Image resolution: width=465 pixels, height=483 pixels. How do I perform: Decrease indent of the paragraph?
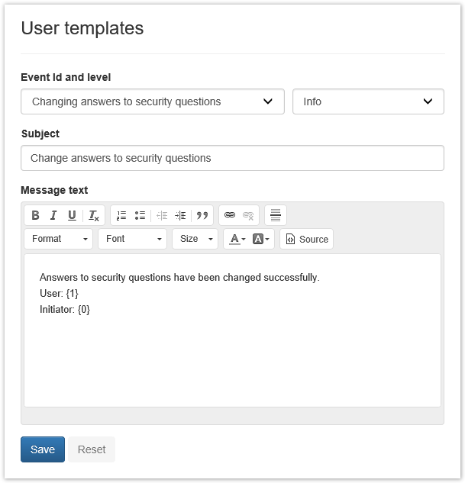(162, 215)
